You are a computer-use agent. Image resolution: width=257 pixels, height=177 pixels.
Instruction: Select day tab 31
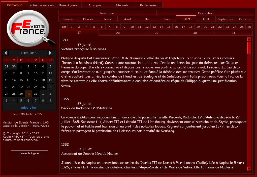(233, 33)
